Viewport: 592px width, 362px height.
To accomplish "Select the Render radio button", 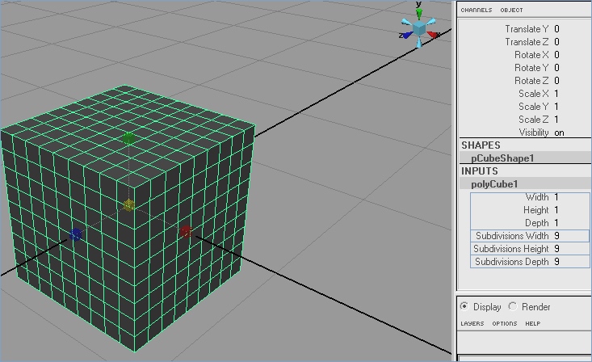I will (513, 306).
